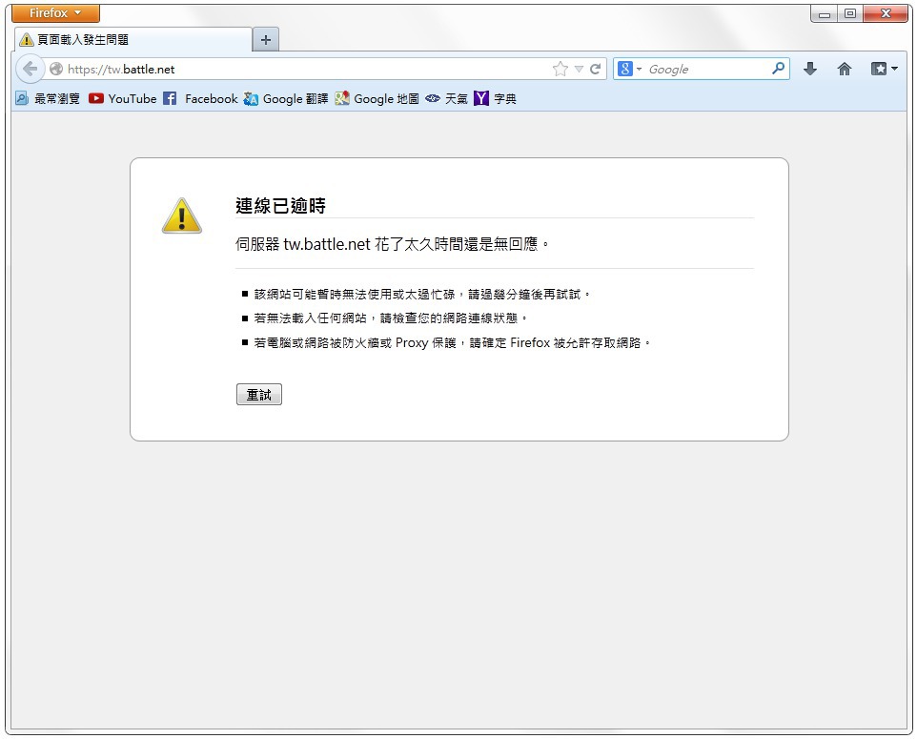The image size is (917, 739).
Task: Maximize the Firefox window
Action: (850, 13)
